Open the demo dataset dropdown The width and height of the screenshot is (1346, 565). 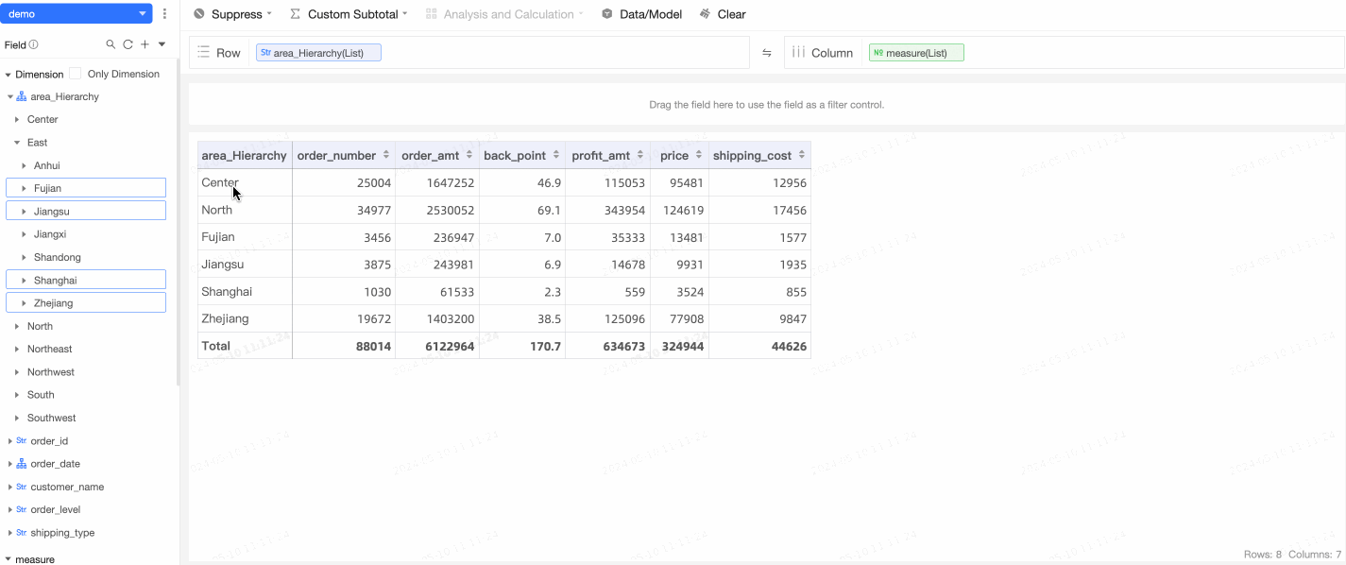point(76,14)
